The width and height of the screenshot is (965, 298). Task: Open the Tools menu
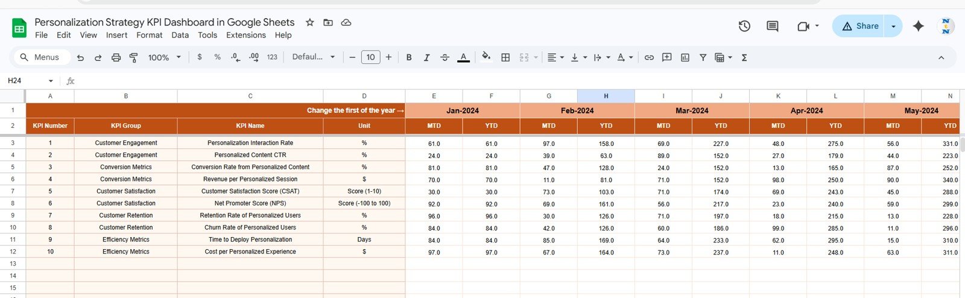207,35
